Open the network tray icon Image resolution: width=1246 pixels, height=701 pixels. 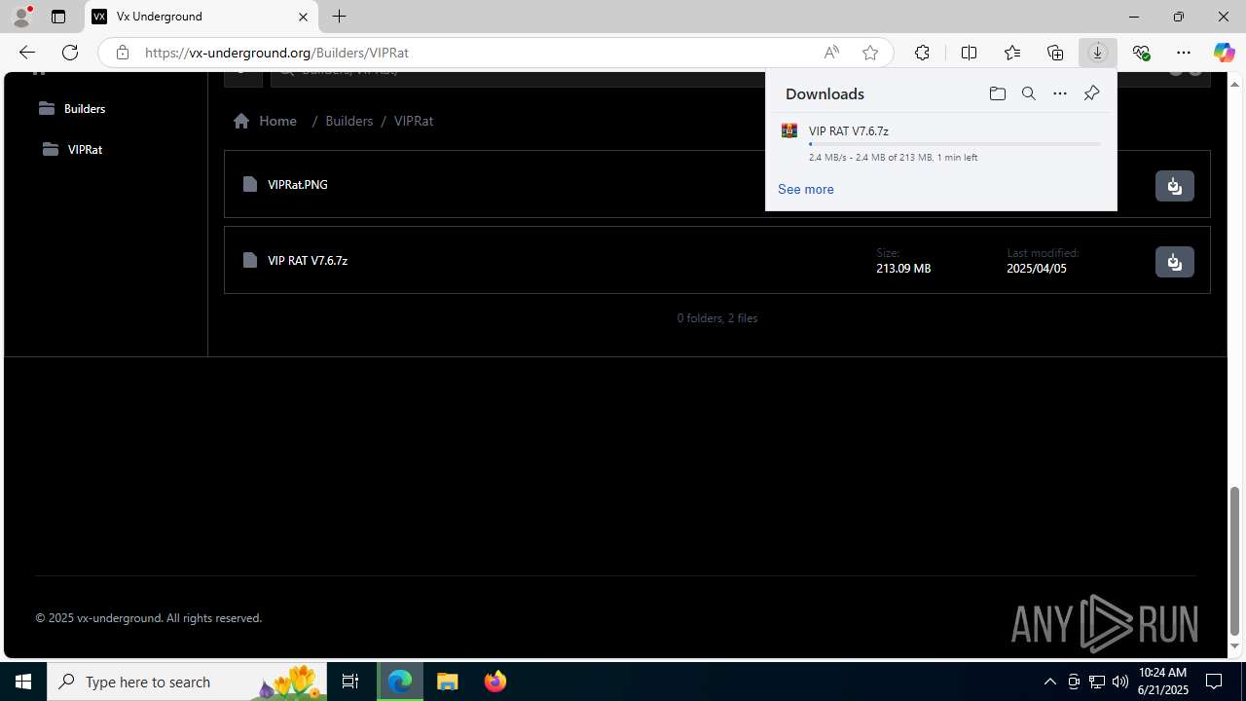1097,682
